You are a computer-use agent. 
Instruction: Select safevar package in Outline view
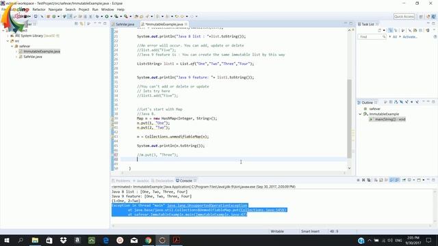tap(372, 109)
